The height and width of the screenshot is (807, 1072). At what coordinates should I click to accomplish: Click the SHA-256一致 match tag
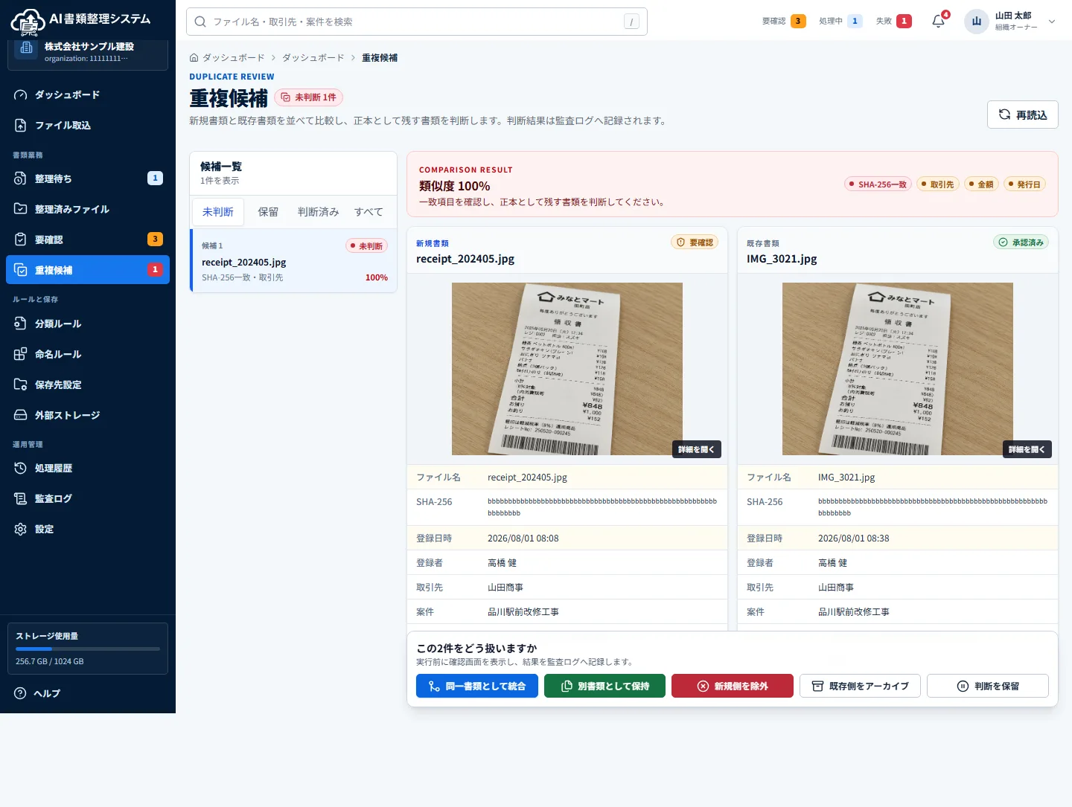(x=878, y=184)
